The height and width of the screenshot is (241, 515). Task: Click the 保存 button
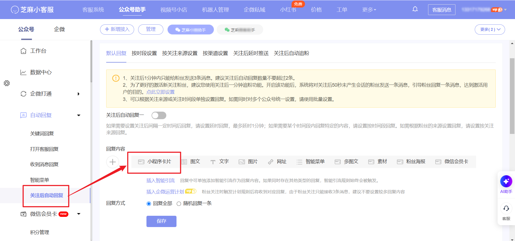161,221
